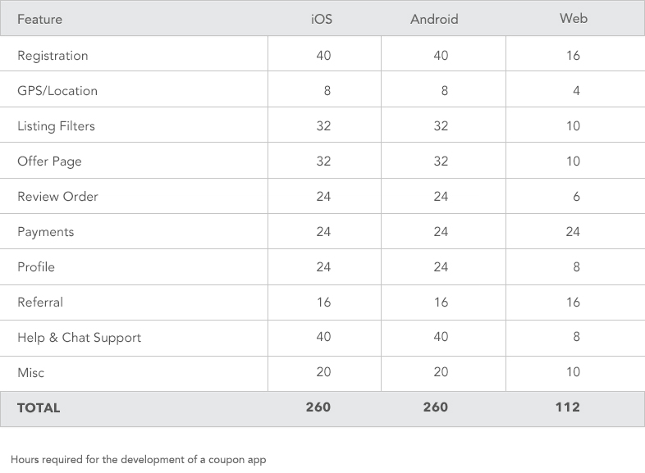Click the Feature column header
645x473 pixels.
click(x=39, y=19)
